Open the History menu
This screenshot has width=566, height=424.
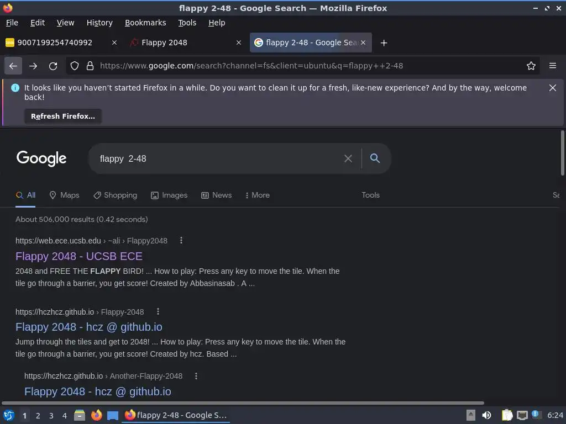click(99, 23)
